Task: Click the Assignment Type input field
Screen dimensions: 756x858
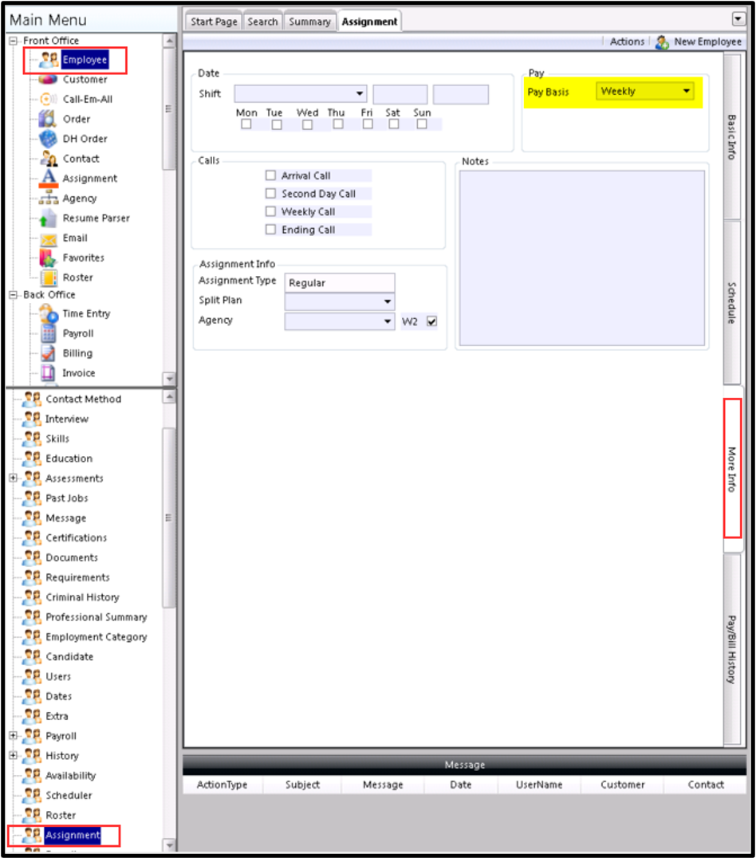Action: tap(340, 283)
